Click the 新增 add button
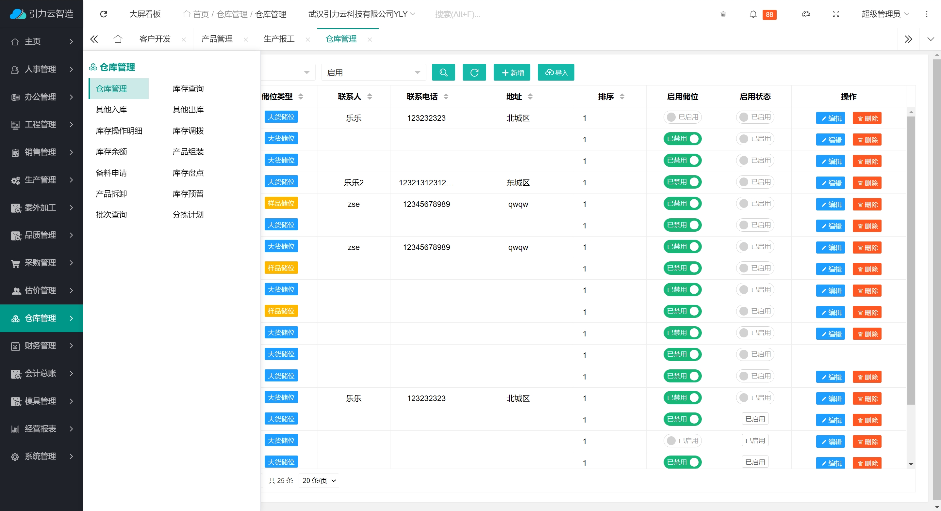Screen dimensions: 941x511 point(512,72)
